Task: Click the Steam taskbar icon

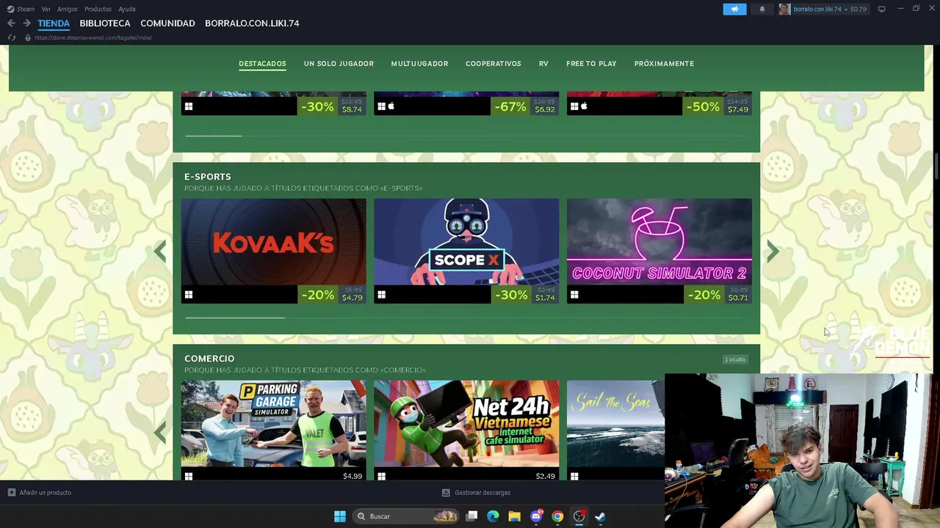Action: [600, 516]
